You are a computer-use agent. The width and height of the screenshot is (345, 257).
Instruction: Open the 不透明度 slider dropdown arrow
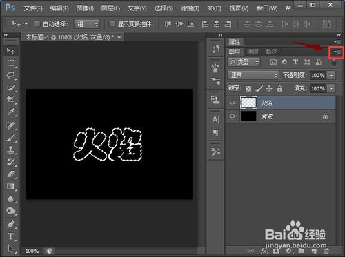[331, 75]
